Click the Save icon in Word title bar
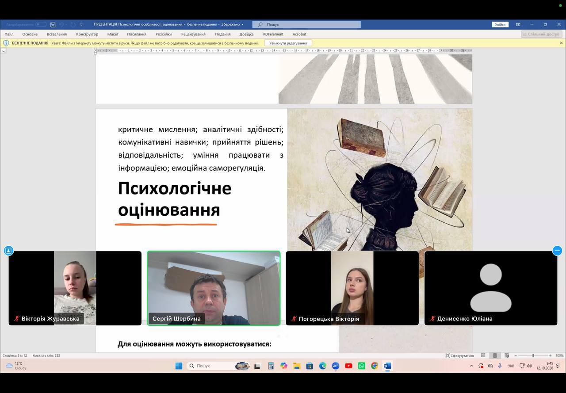The height and width of the screenshot is (393, 566). pos(53,25)
